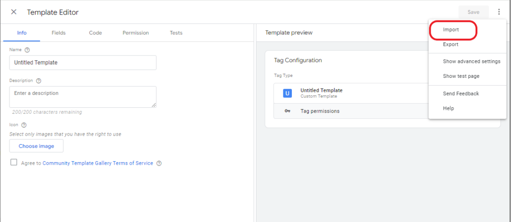Close the Template Editor with X icon
Image resolution: width=511 pixels, height=222 pixels.
coord(13,12)
